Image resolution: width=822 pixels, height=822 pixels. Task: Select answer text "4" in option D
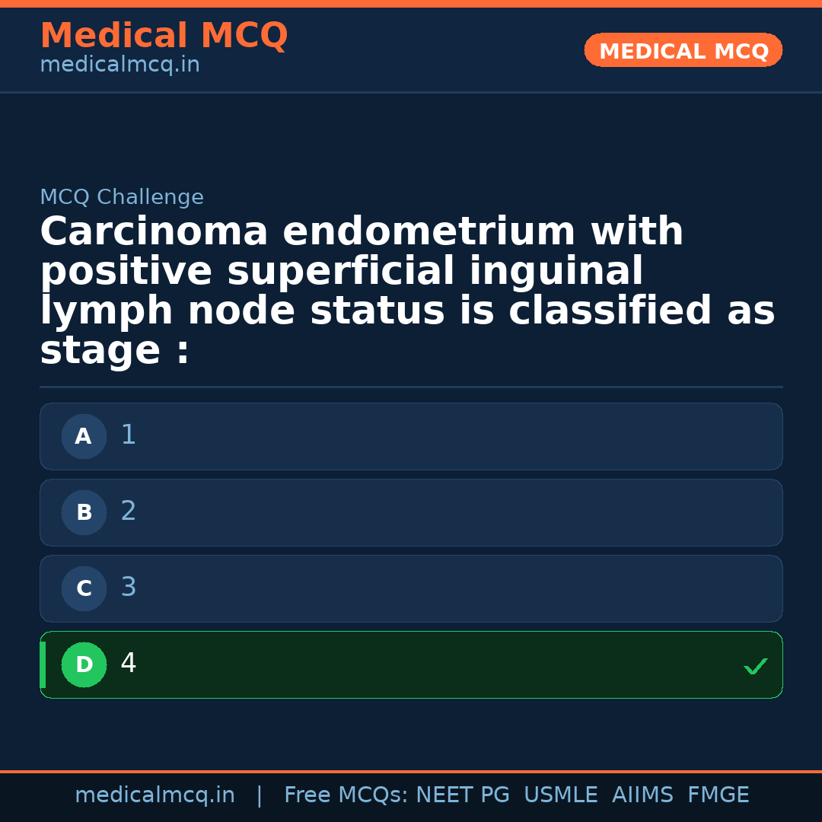129,664
